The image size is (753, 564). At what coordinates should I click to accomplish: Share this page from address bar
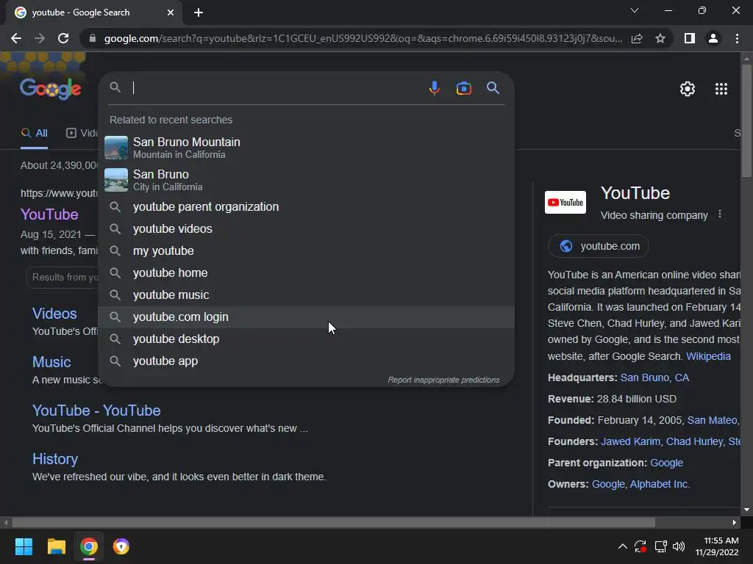tap(637, 38)
